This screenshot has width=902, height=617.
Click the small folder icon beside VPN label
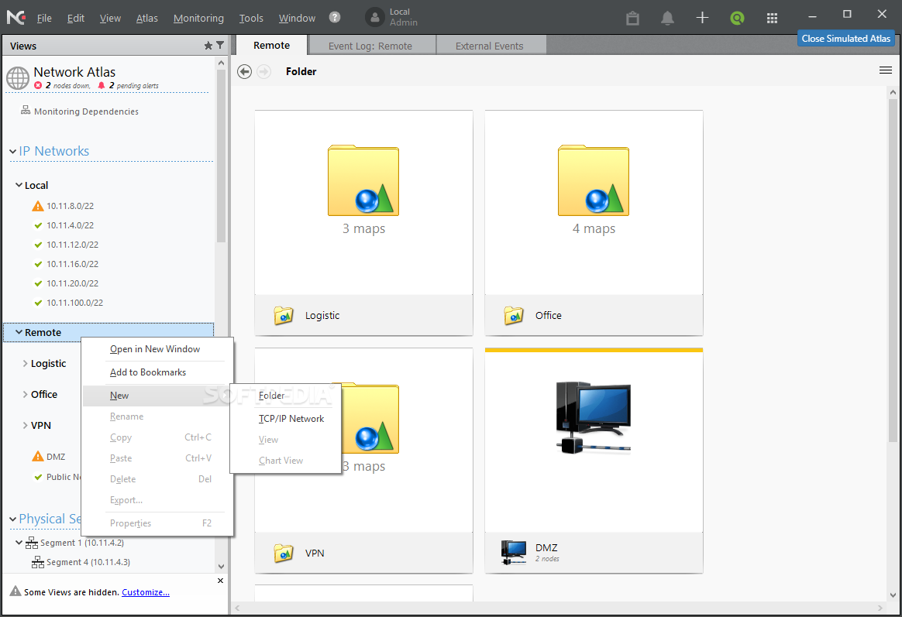(x=283, y=553)
